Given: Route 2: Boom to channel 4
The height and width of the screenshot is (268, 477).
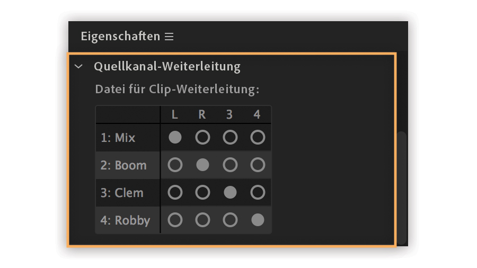Looking at the screenshot, I should pyautogui.click(x=258, y=165).
